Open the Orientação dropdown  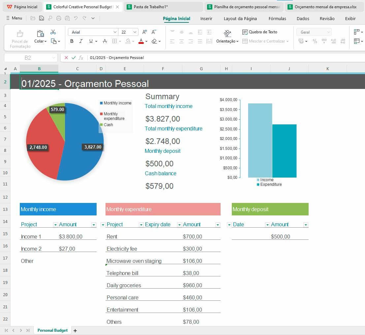(x=227, y=41)
